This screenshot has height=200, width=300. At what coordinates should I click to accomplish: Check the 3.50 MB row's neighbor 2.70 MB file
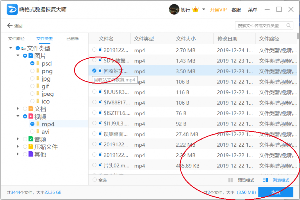tap(94, 50)
